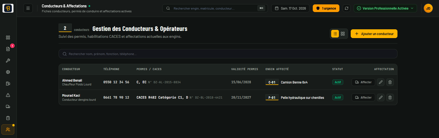
Task: Click the P-01 engine badge
Action: click(x=272, y=97)
